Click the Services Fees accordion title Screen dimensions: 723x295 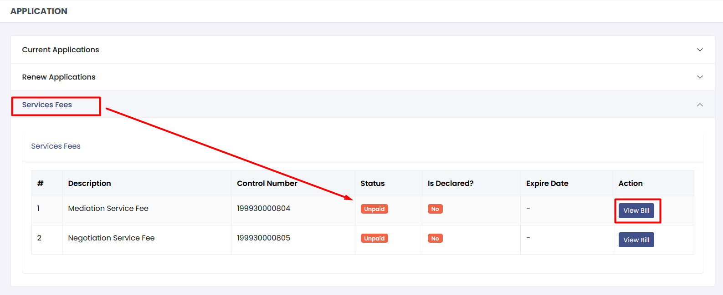coord(47,105)
